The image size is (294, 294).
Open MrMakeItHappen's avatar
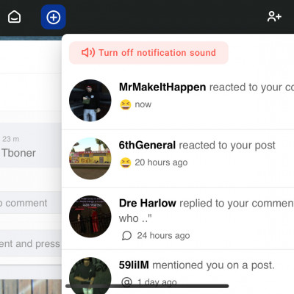[90, 100]
